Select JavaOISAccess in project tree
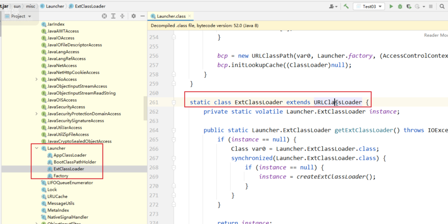The height and width of the screenshot is (224, 448). pyautogui.click(x=62, y=100)
